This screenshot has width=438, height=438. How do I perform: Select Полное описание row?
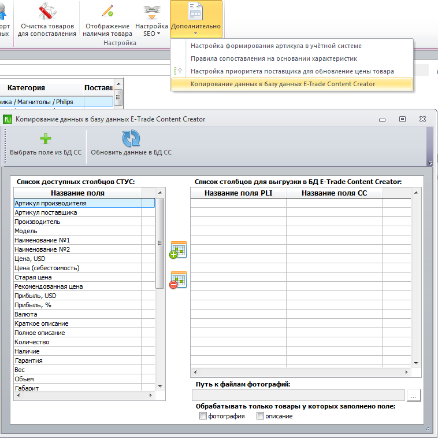coord(84,332)
